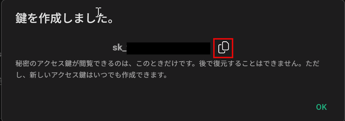Copy the secret key using the clipboard icon

[x=223, y=47]
